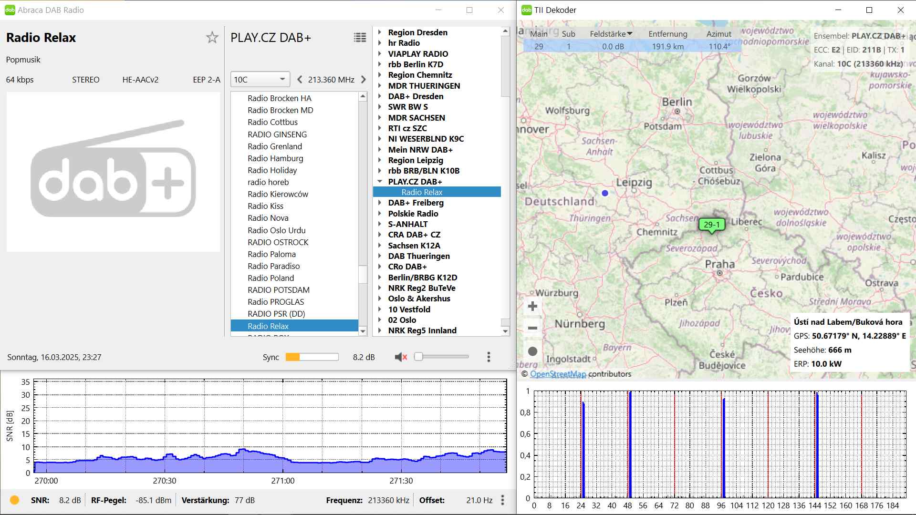
Task: Zoom out on the TII map
Action: pyautogui.click(x=533, y=328)
